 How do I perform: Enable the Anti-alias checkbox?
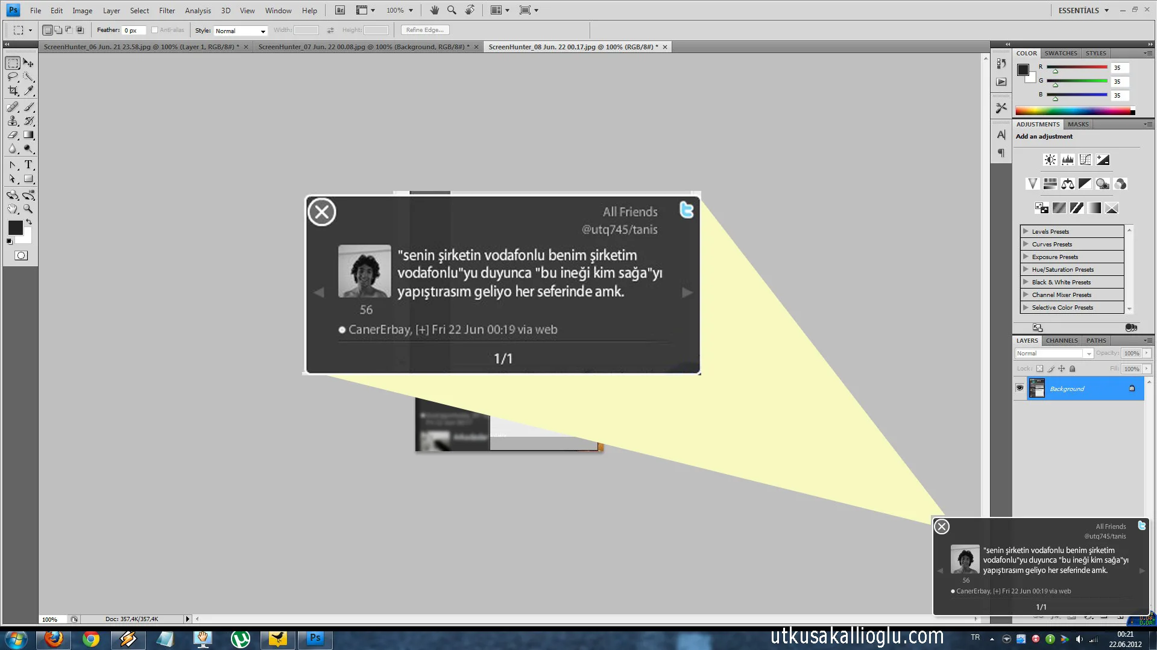tap(154, 30)
